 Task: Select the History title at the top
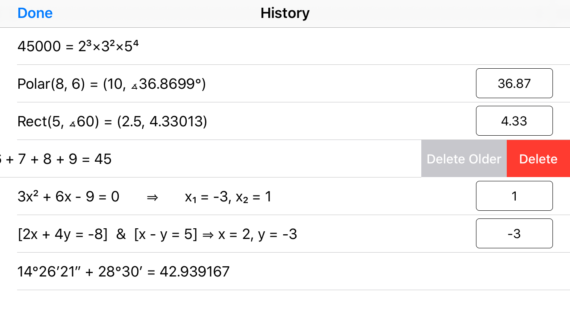pos(285,13)
